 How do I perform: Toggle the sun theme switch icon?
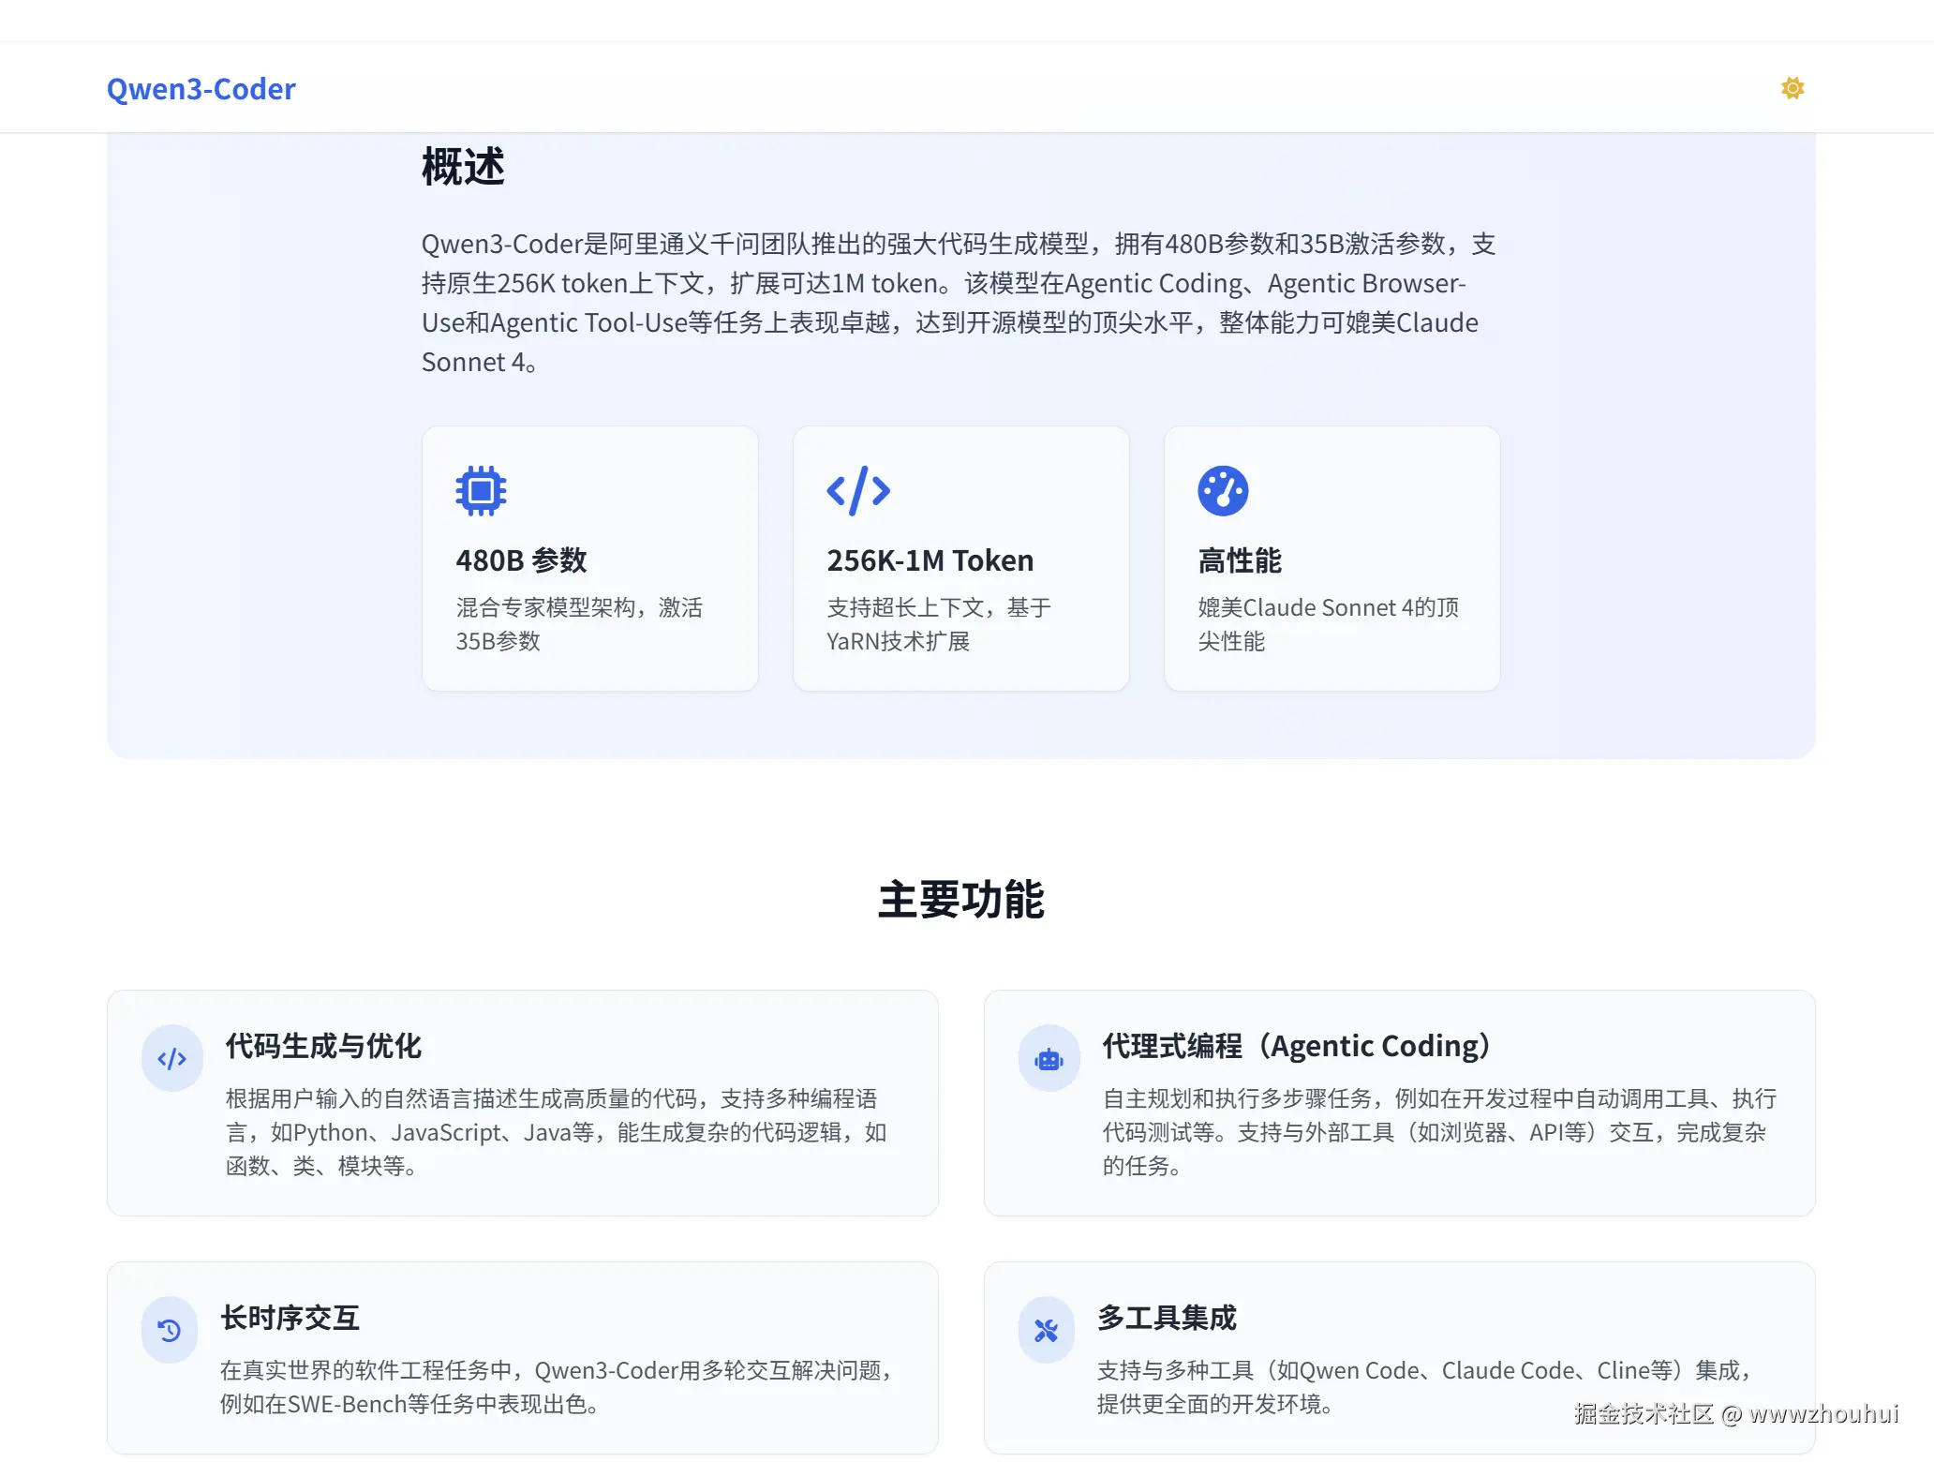pos(1793,88)
